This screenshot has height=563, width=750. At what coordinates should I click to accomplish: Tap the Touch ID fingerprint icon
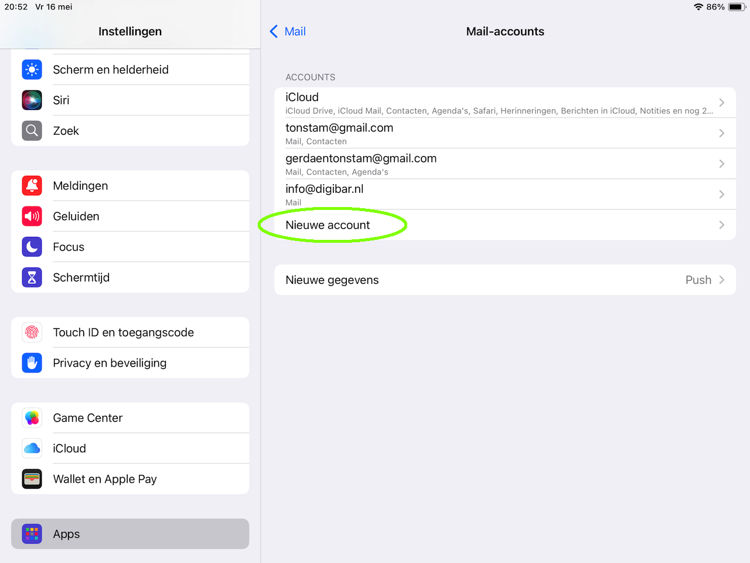(32, 333)
